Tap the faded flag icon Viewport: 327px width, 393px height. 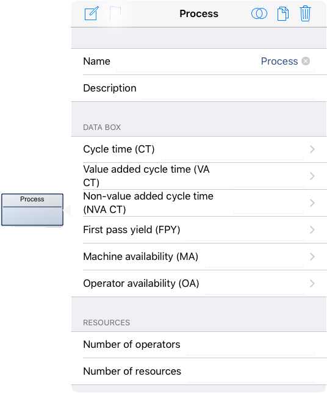[x=115, y=13]
